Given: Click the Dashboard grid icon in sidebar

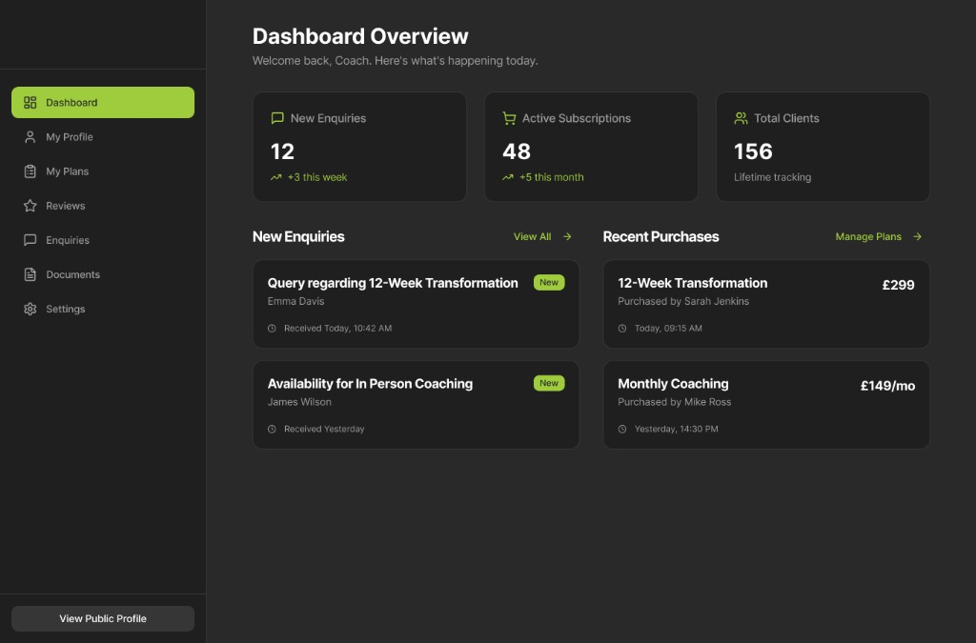Looking at the screenshot, I should 30,103.
